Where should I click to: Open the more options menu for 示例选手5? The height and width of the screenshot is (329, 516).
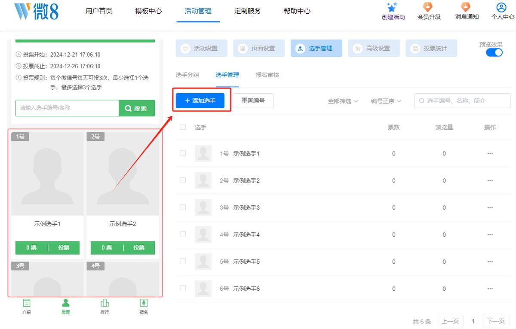[x=490, y=262]
